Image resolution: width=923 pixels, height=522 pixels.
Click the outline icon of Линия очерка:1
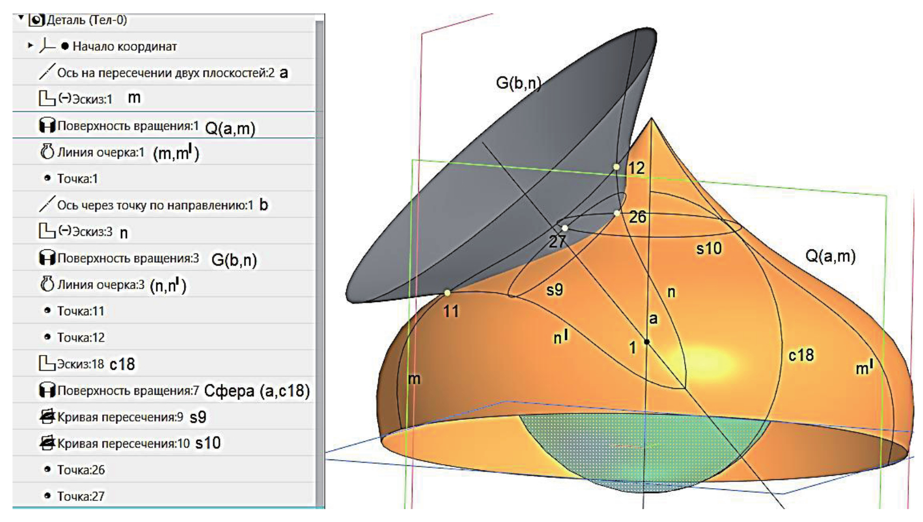(47, 152)
